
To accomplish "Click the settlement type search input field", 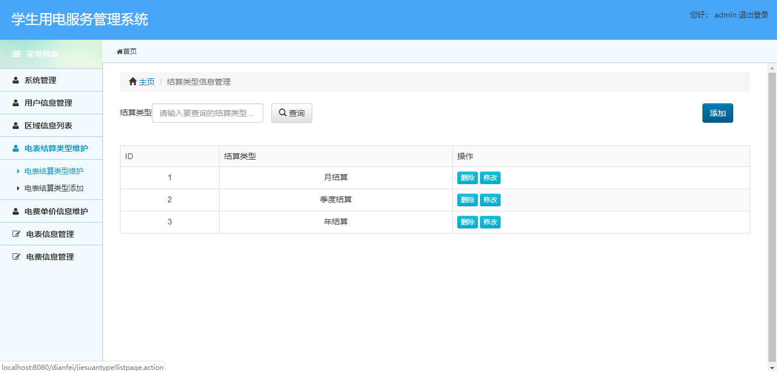I will 207,112.
